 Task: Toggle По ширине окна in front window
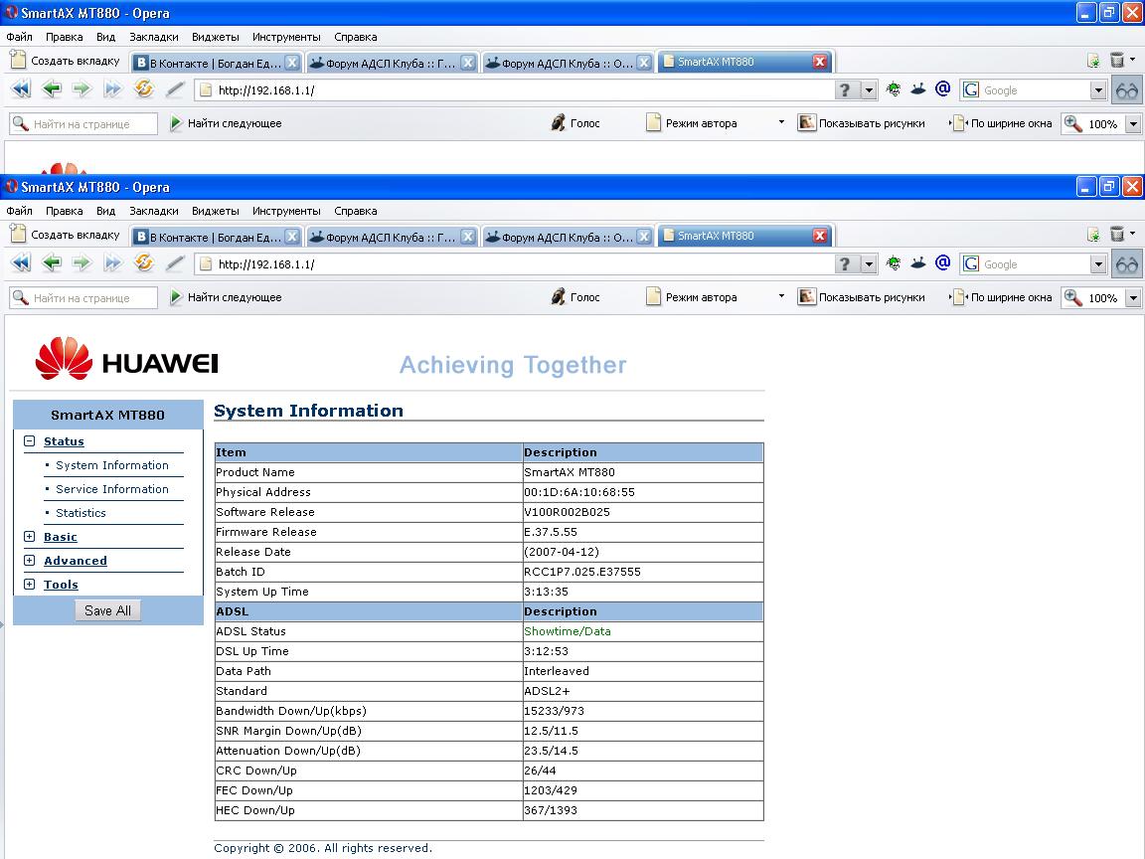click(x=1002, y=297)
